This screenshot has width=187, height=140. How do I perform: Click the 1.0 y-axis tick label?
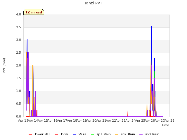click(18, 91)
